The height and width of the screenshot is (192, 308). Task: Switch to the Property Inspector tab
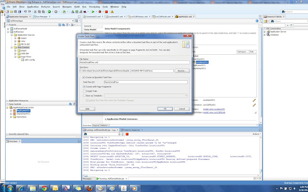(131, 130)
